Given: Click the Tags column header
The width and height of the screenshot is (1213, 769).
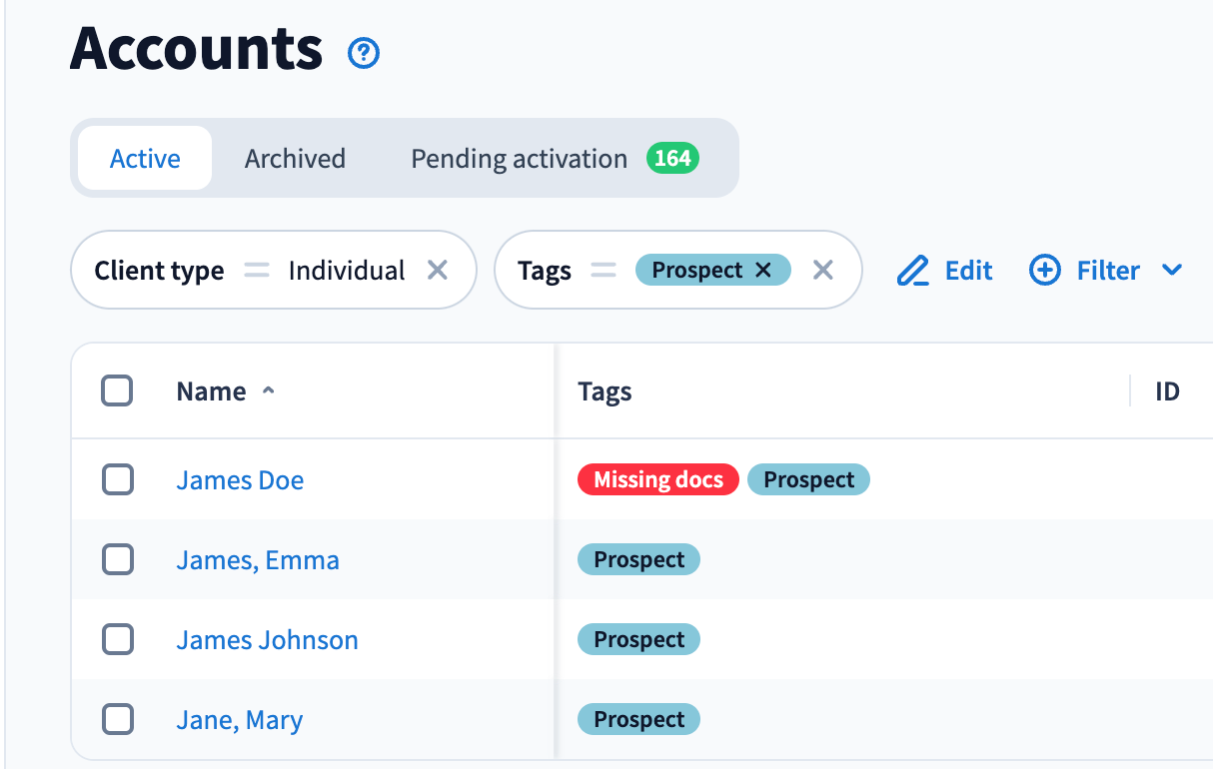Looking at the screenshot, I should point(605,391).
